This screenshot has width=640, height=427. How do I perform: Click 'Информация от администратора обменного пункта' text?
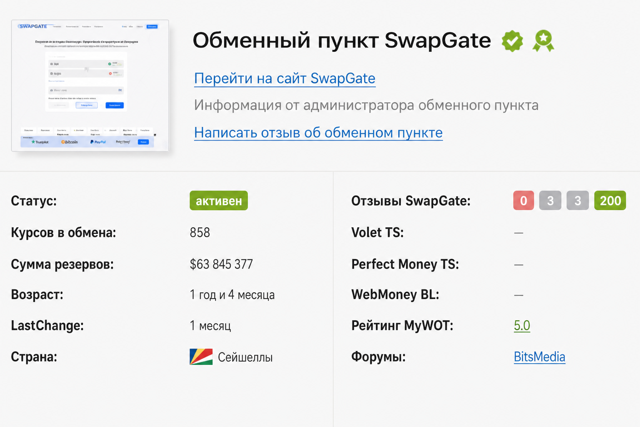(x=366, y=105)
